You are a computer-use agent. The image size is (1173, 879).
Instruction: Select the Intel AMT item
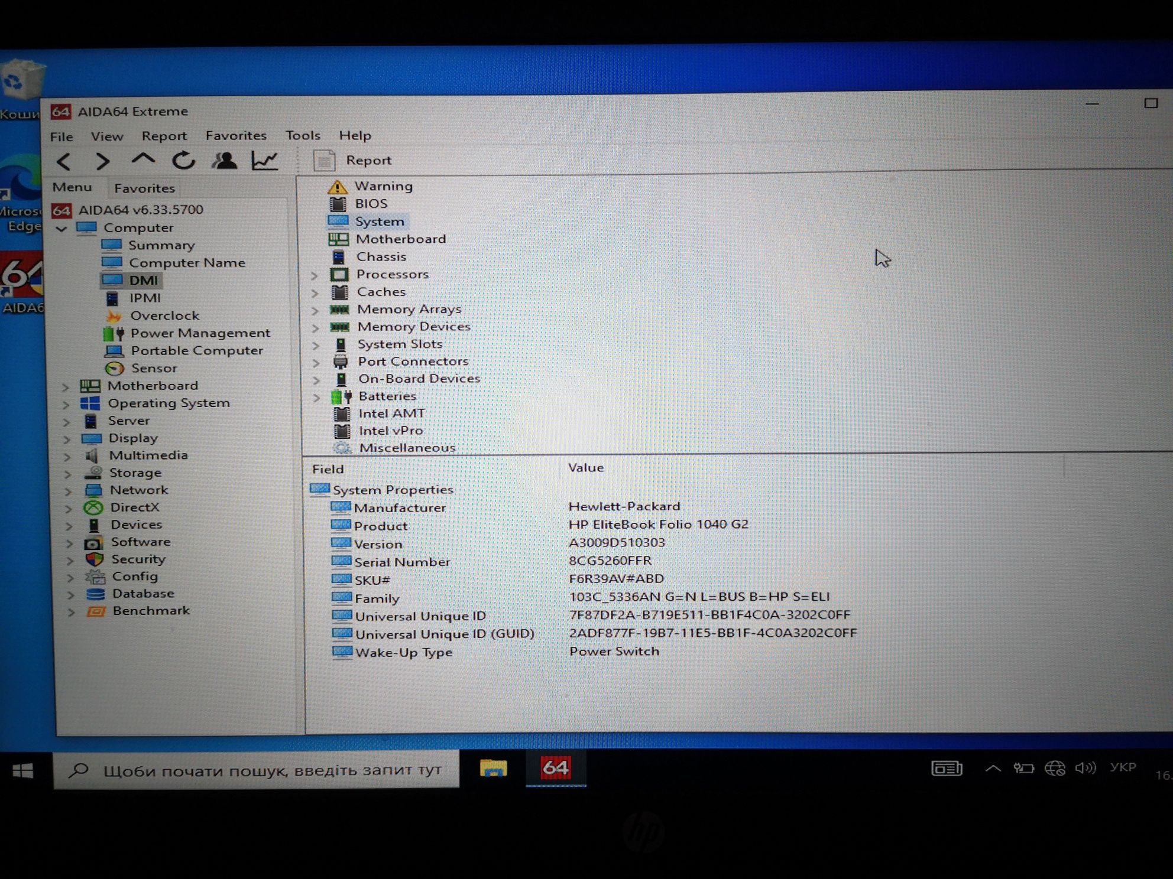(391, 414)
